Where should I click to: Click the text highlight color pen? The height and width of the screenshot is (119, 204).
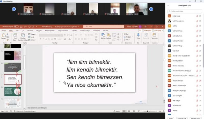65,39
